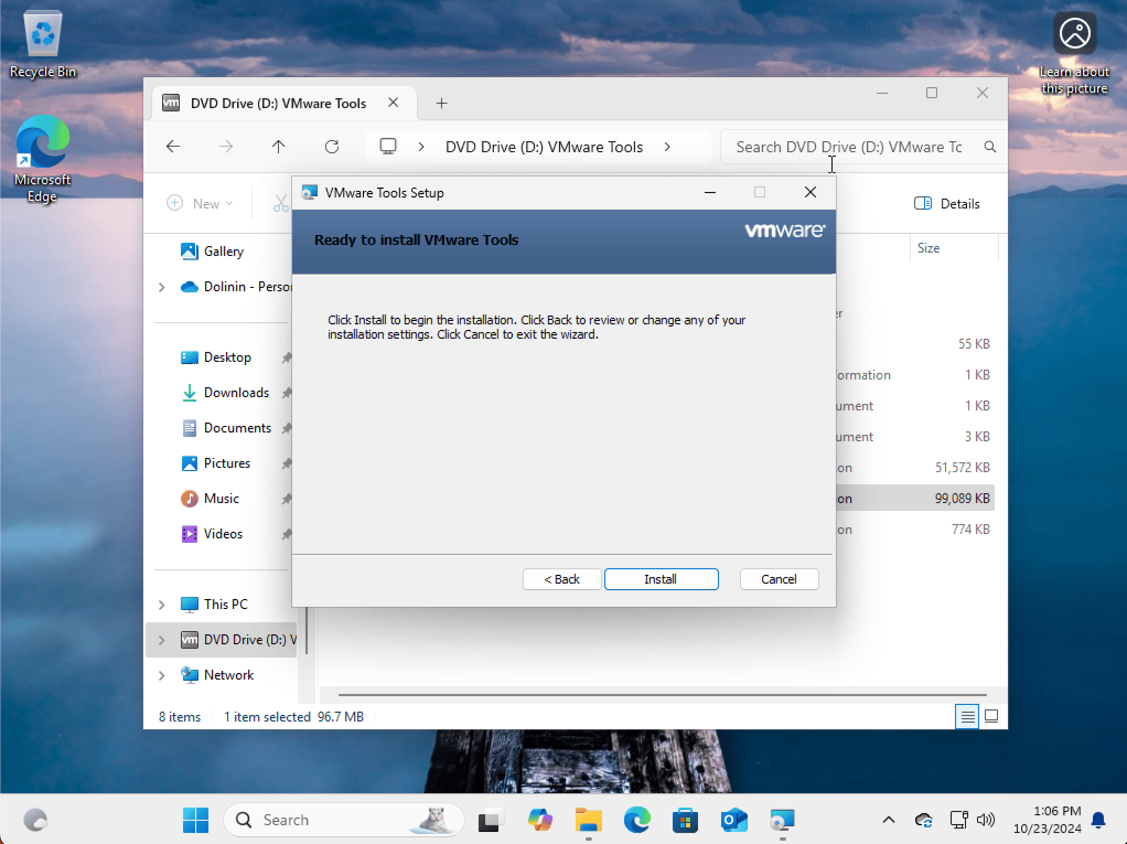1127x844 pixels.
Task: Click the Search DVD Drive input field
Action: click(849, 147)
